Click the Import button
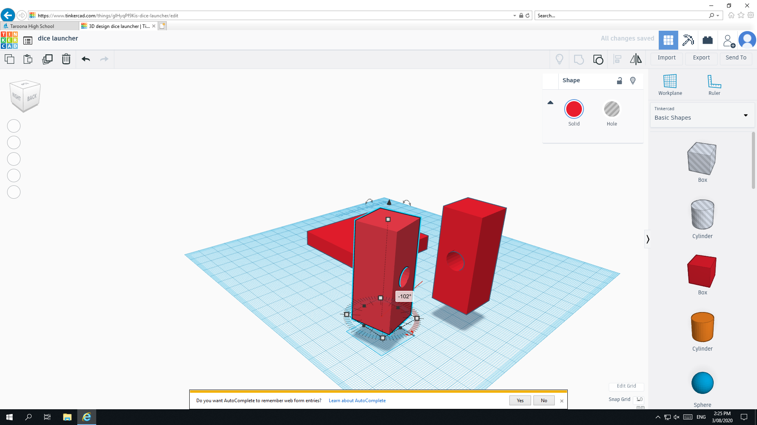 666,58
